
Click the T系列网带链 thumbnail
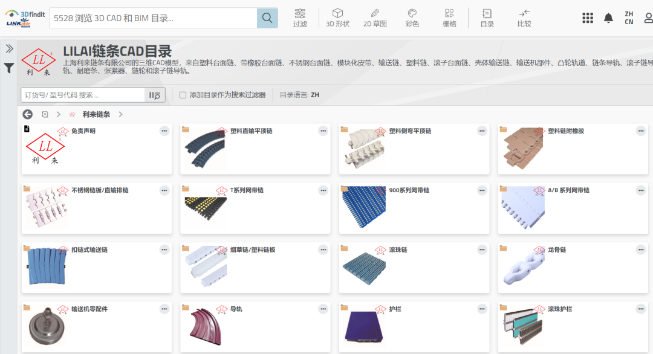point(206,208)
